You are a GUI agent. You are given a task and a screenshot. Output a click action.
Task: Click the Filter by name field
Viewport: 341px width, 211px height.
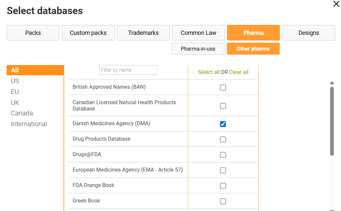[x=128, y=70]
